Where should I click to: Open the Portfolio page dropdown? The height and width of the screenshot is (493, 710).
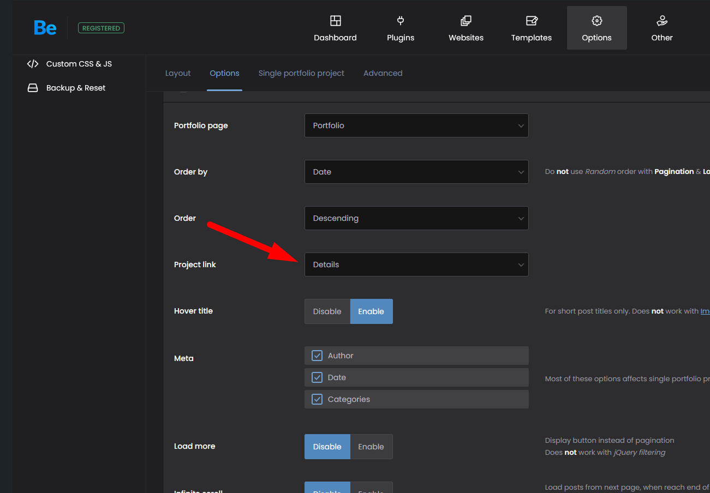416,125
